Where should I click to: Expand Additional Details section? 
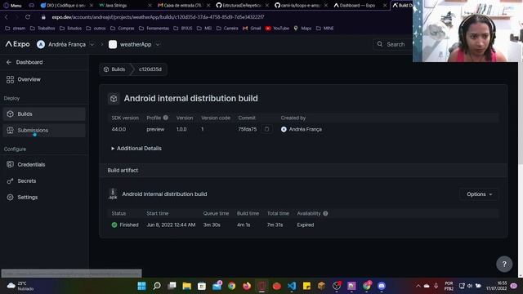point(136,149)
